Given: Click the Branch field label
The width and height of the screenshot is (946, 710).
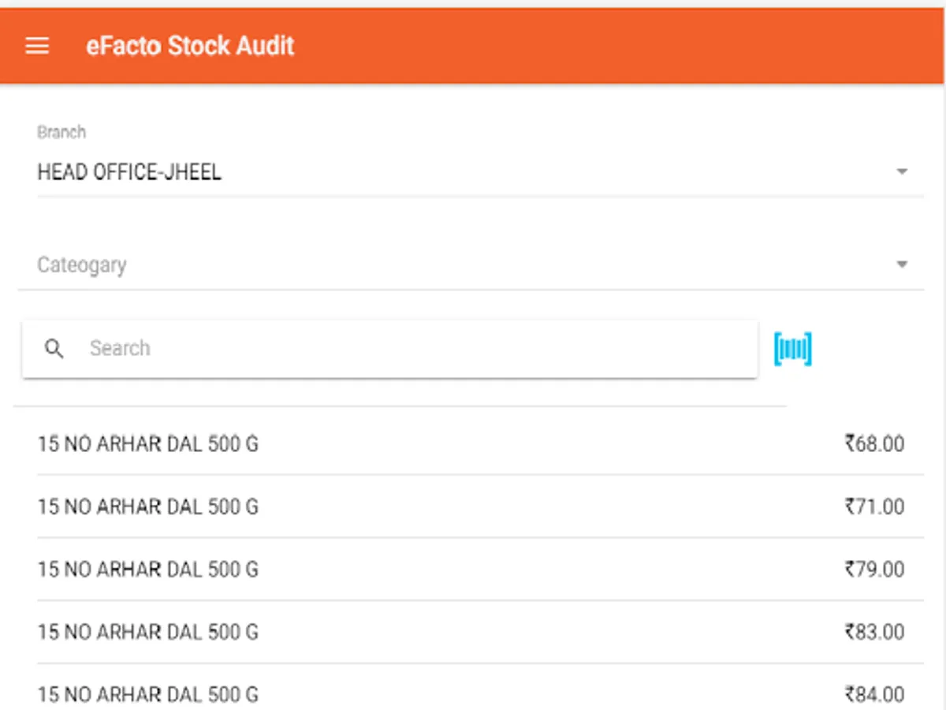Looking at the screenshot, I should click(x=61, y=133).
